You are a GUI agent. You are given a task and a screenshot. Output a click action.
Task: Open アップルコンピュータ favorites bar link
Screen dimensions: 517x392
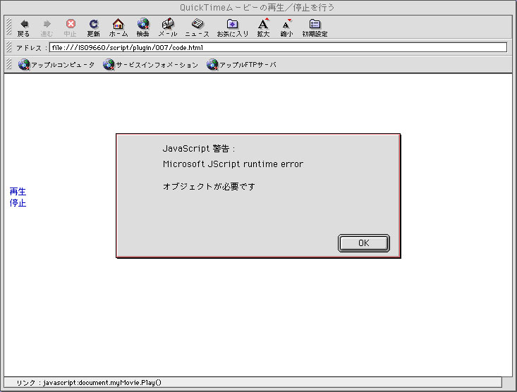[56, 65]
